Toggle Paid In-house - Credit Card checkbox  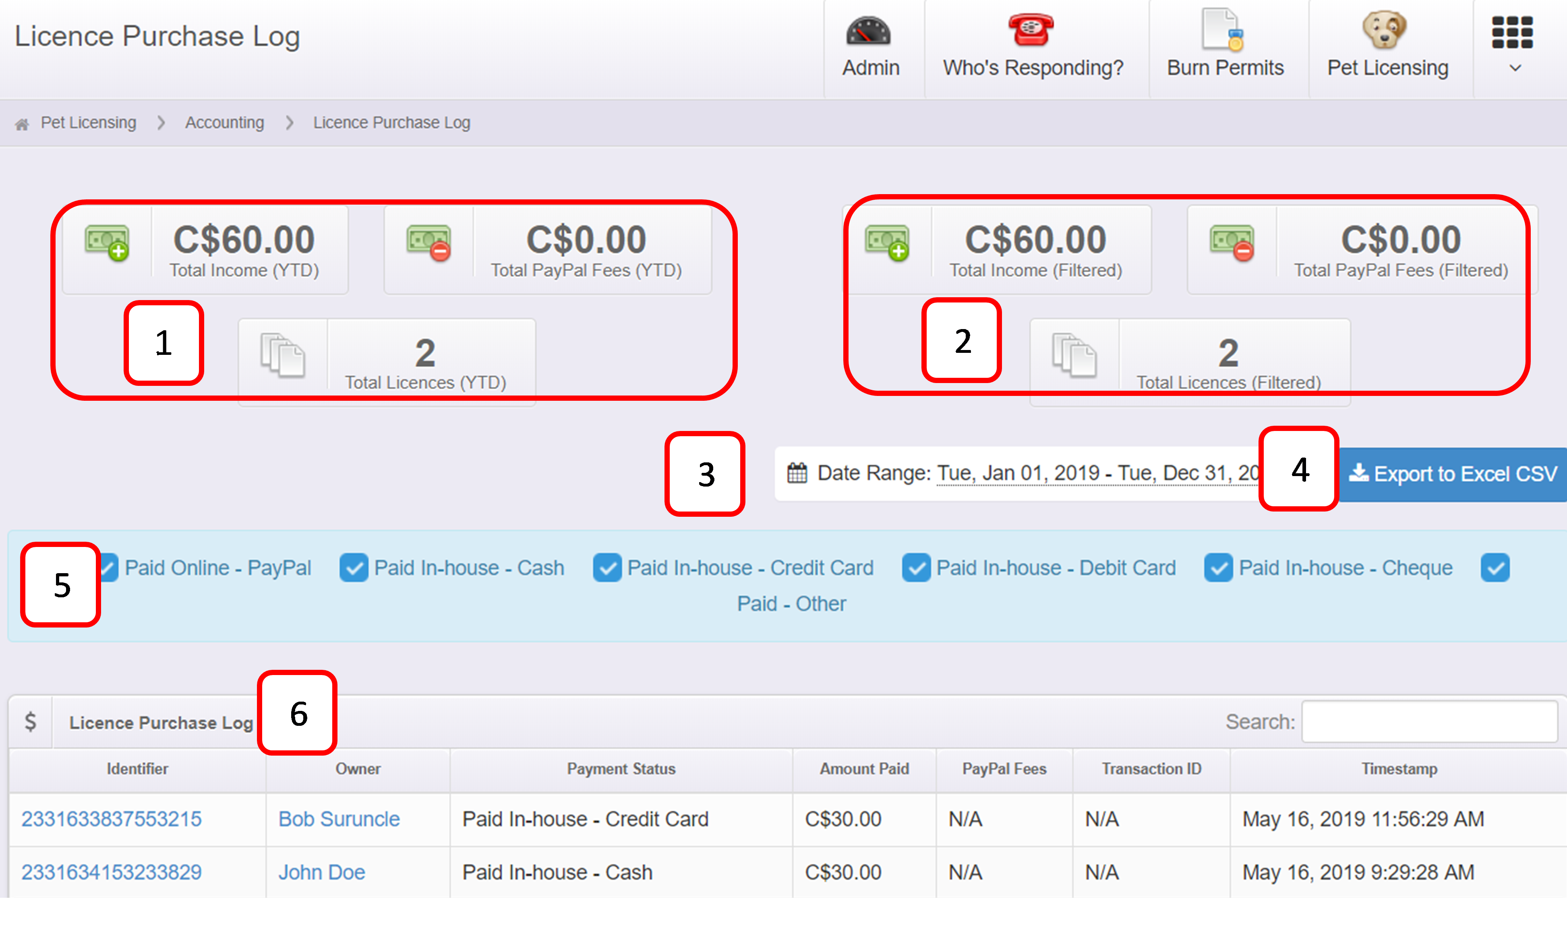coord(607,568)
